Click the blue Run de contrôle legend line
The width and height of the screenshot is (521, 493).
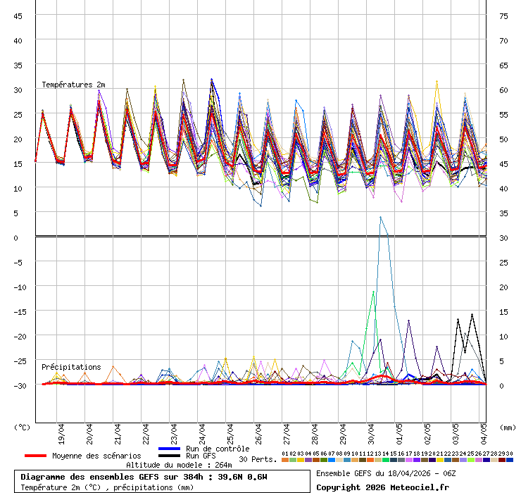point(170,449)
